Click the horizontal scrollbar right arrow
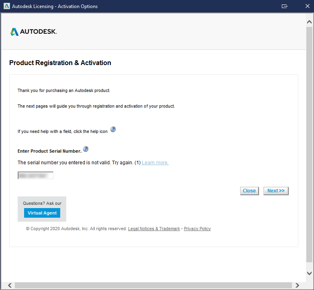The width and height of the screenshot is (314, 290). point(297,285)
